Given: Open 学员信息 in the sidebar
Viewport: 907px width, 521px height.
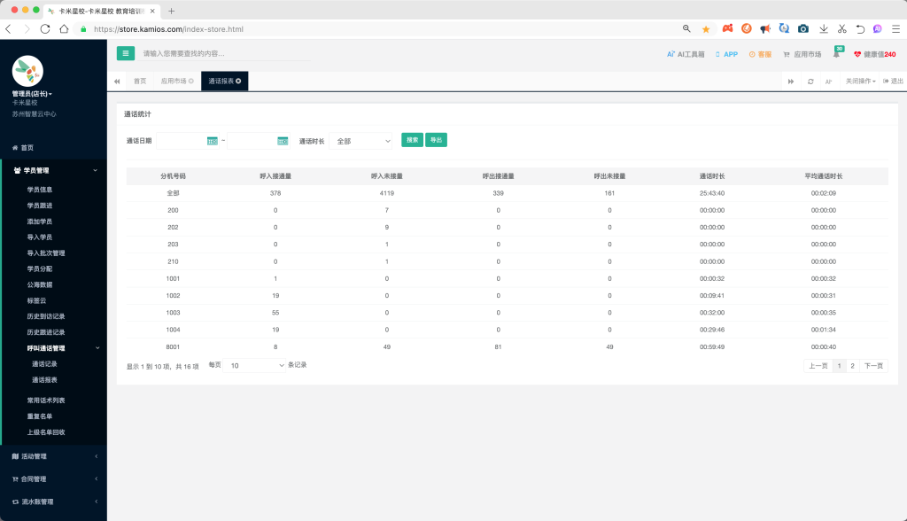Looking at the screenshot, I should point(40,190).
